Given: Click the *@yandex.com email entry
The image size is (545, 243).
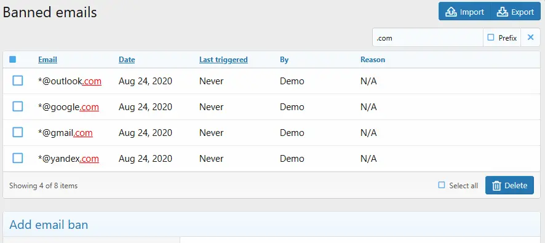Looking at the screenshot, I should [x=68, y=159].
